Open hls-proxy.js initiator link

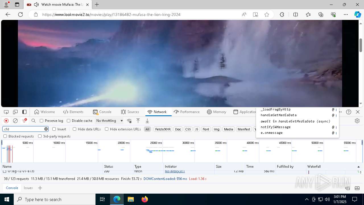pos(175,171)
